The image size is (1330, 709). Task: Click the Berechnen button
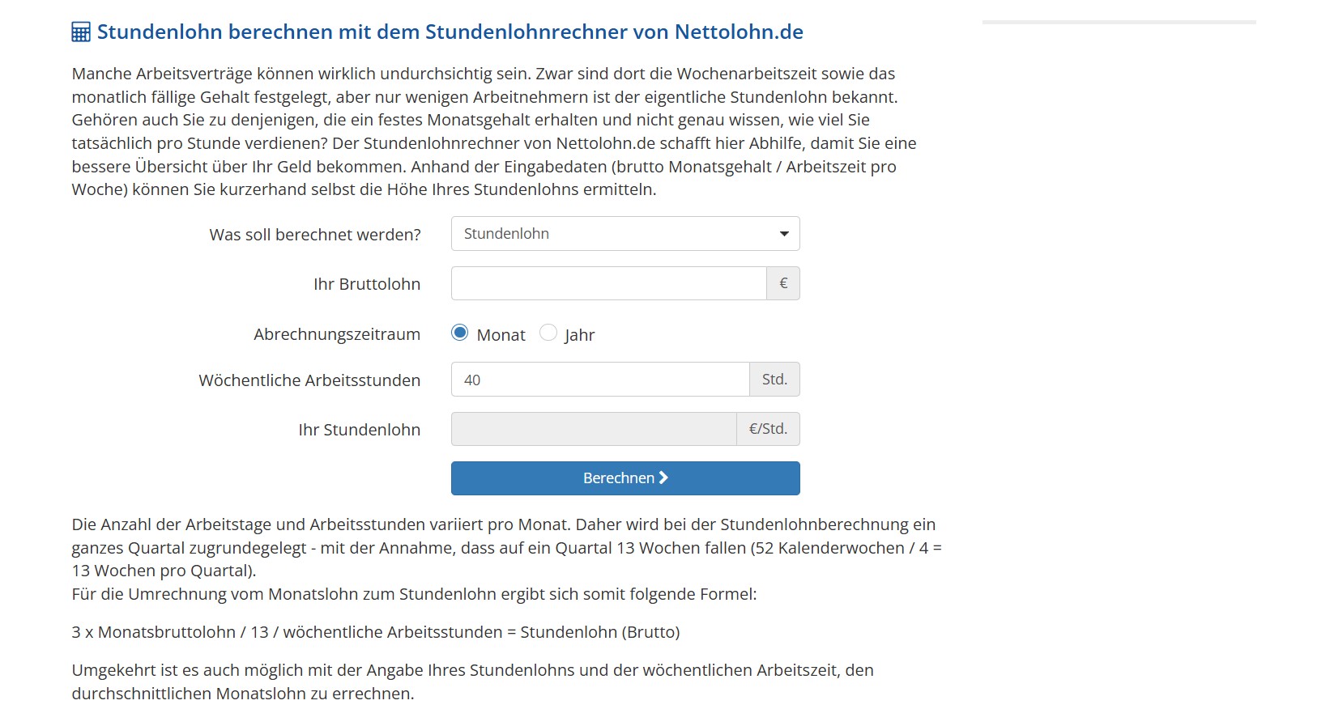pyautogui.click(x=625, y=478)
